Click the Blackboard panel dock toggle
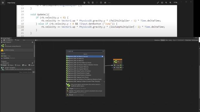This screenshot has width=200, height=112. click(x=32, y=63)
